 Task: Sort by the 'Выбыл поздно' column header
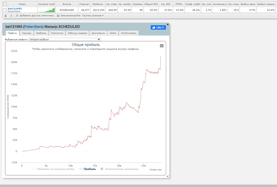[266, 4]
